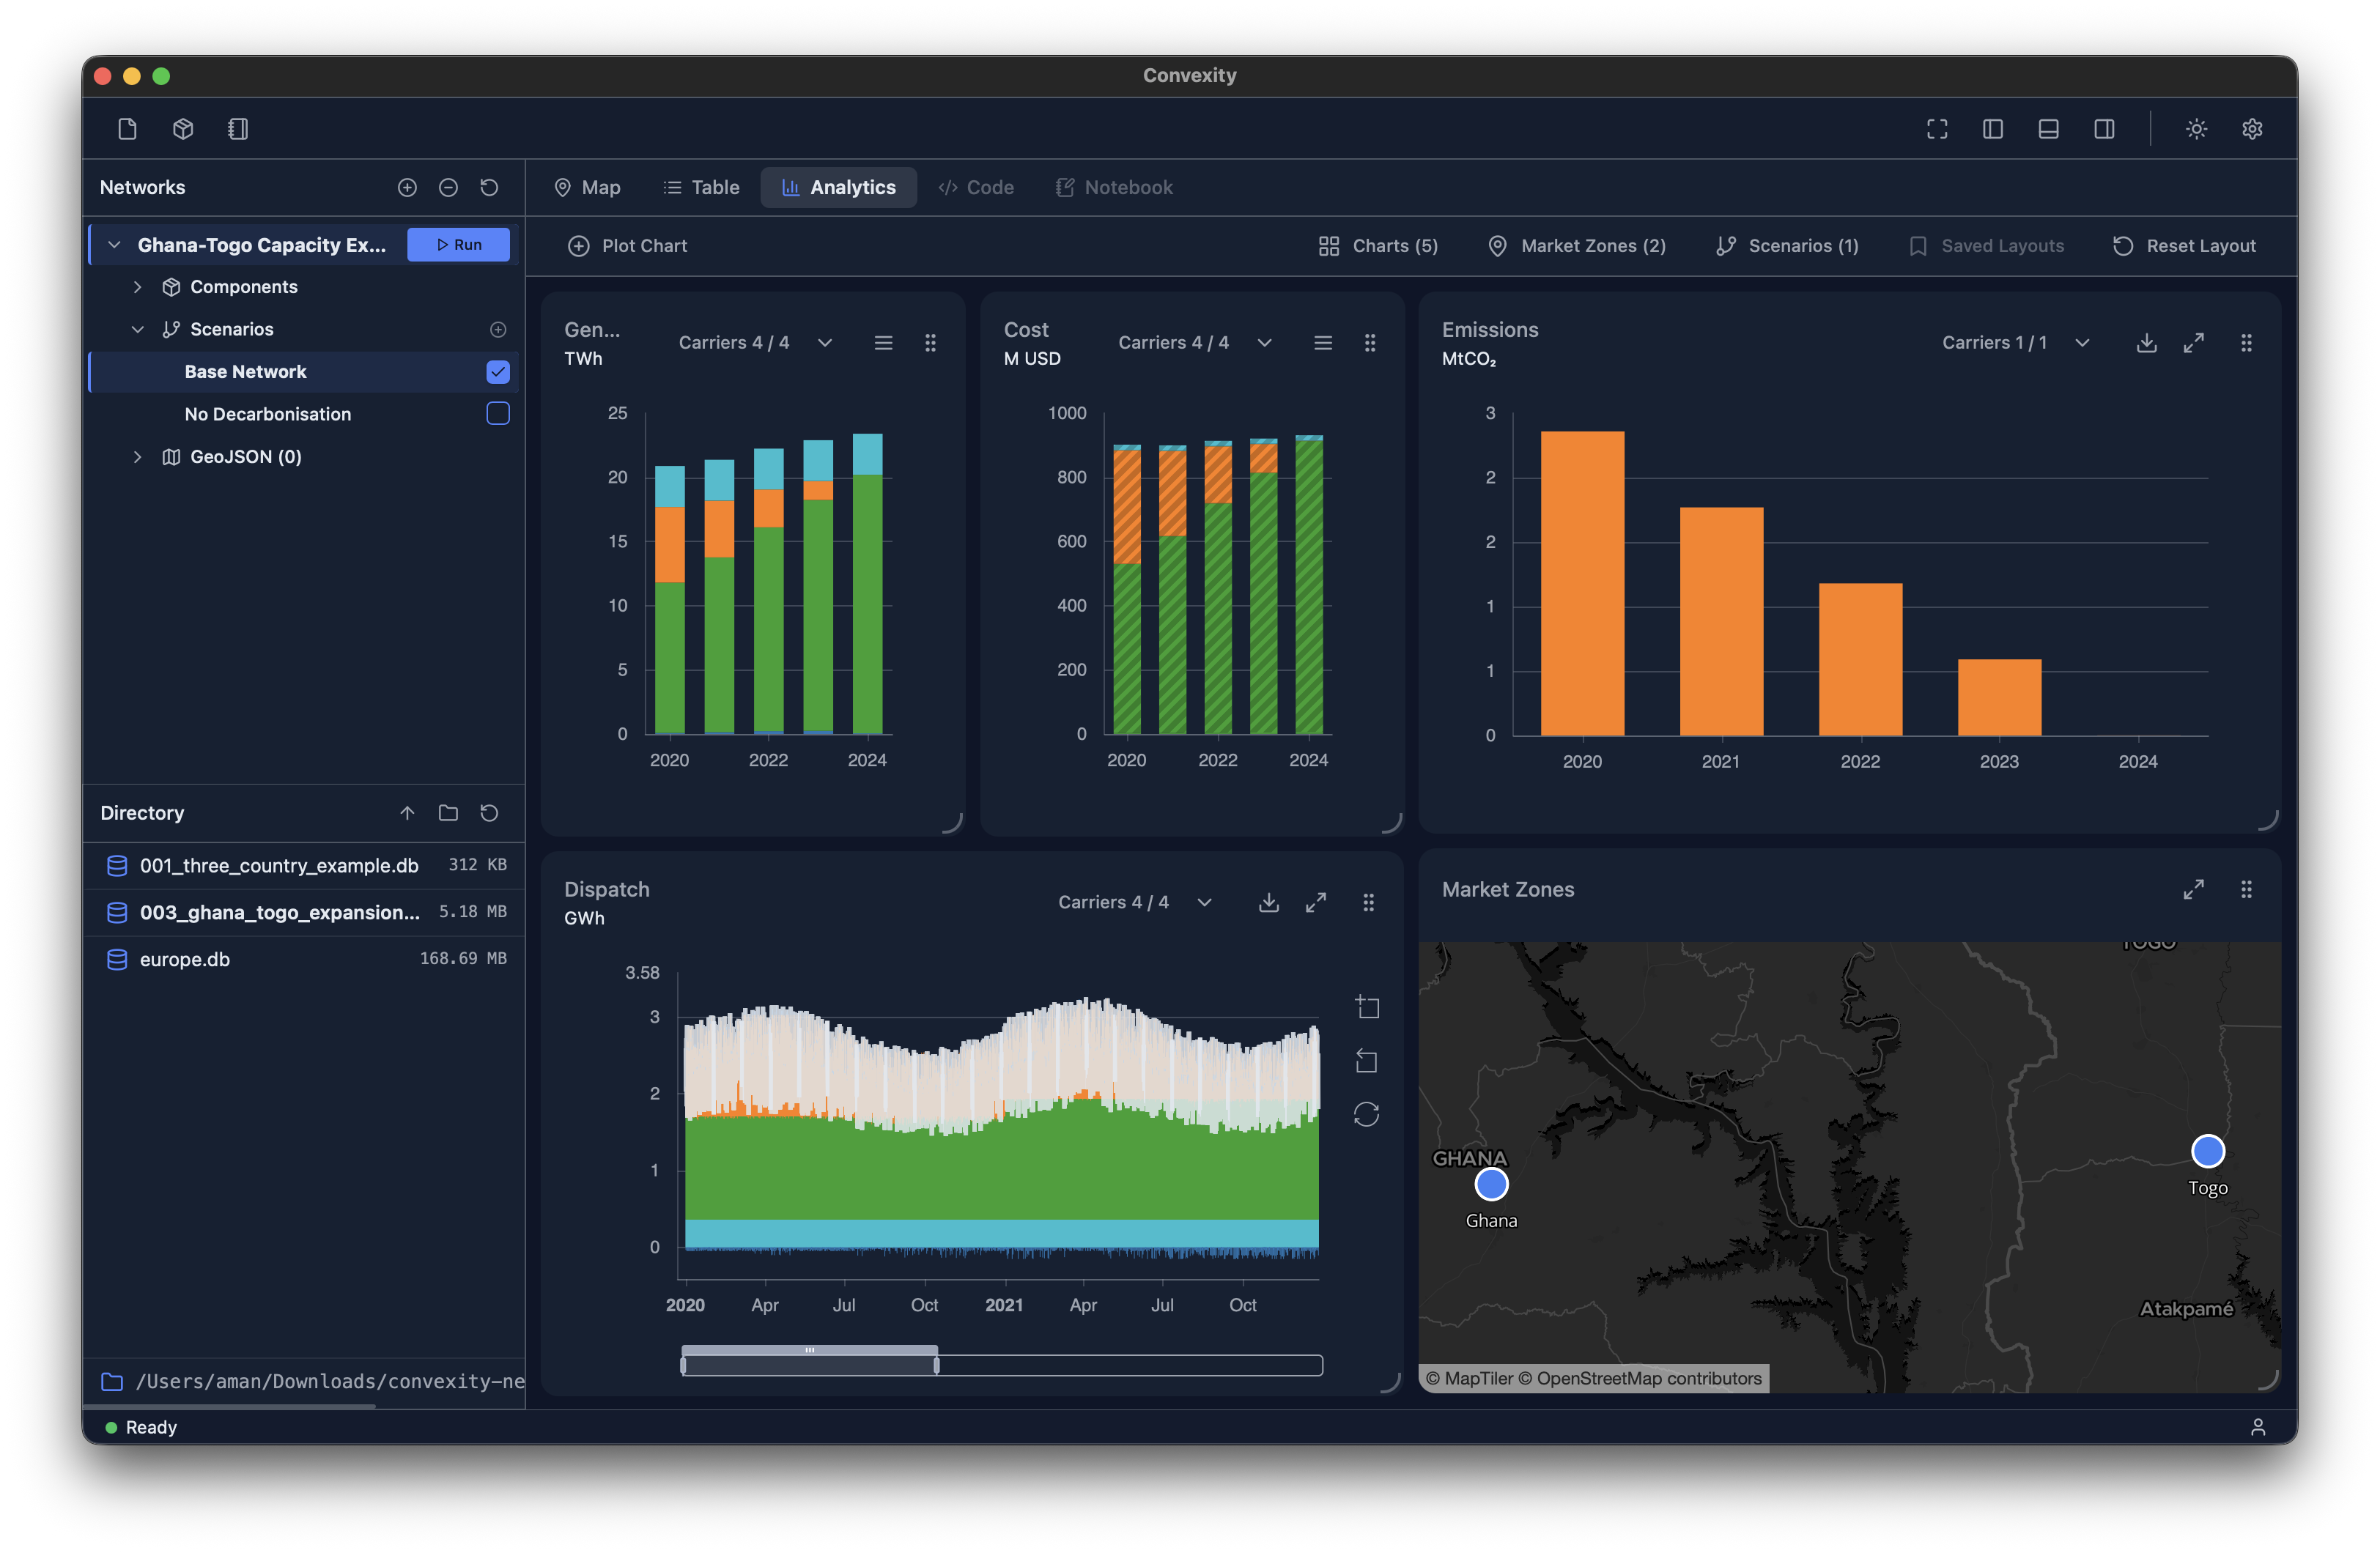Click Reset Layout
Screen dimensions: 2380x1553
2185,245
